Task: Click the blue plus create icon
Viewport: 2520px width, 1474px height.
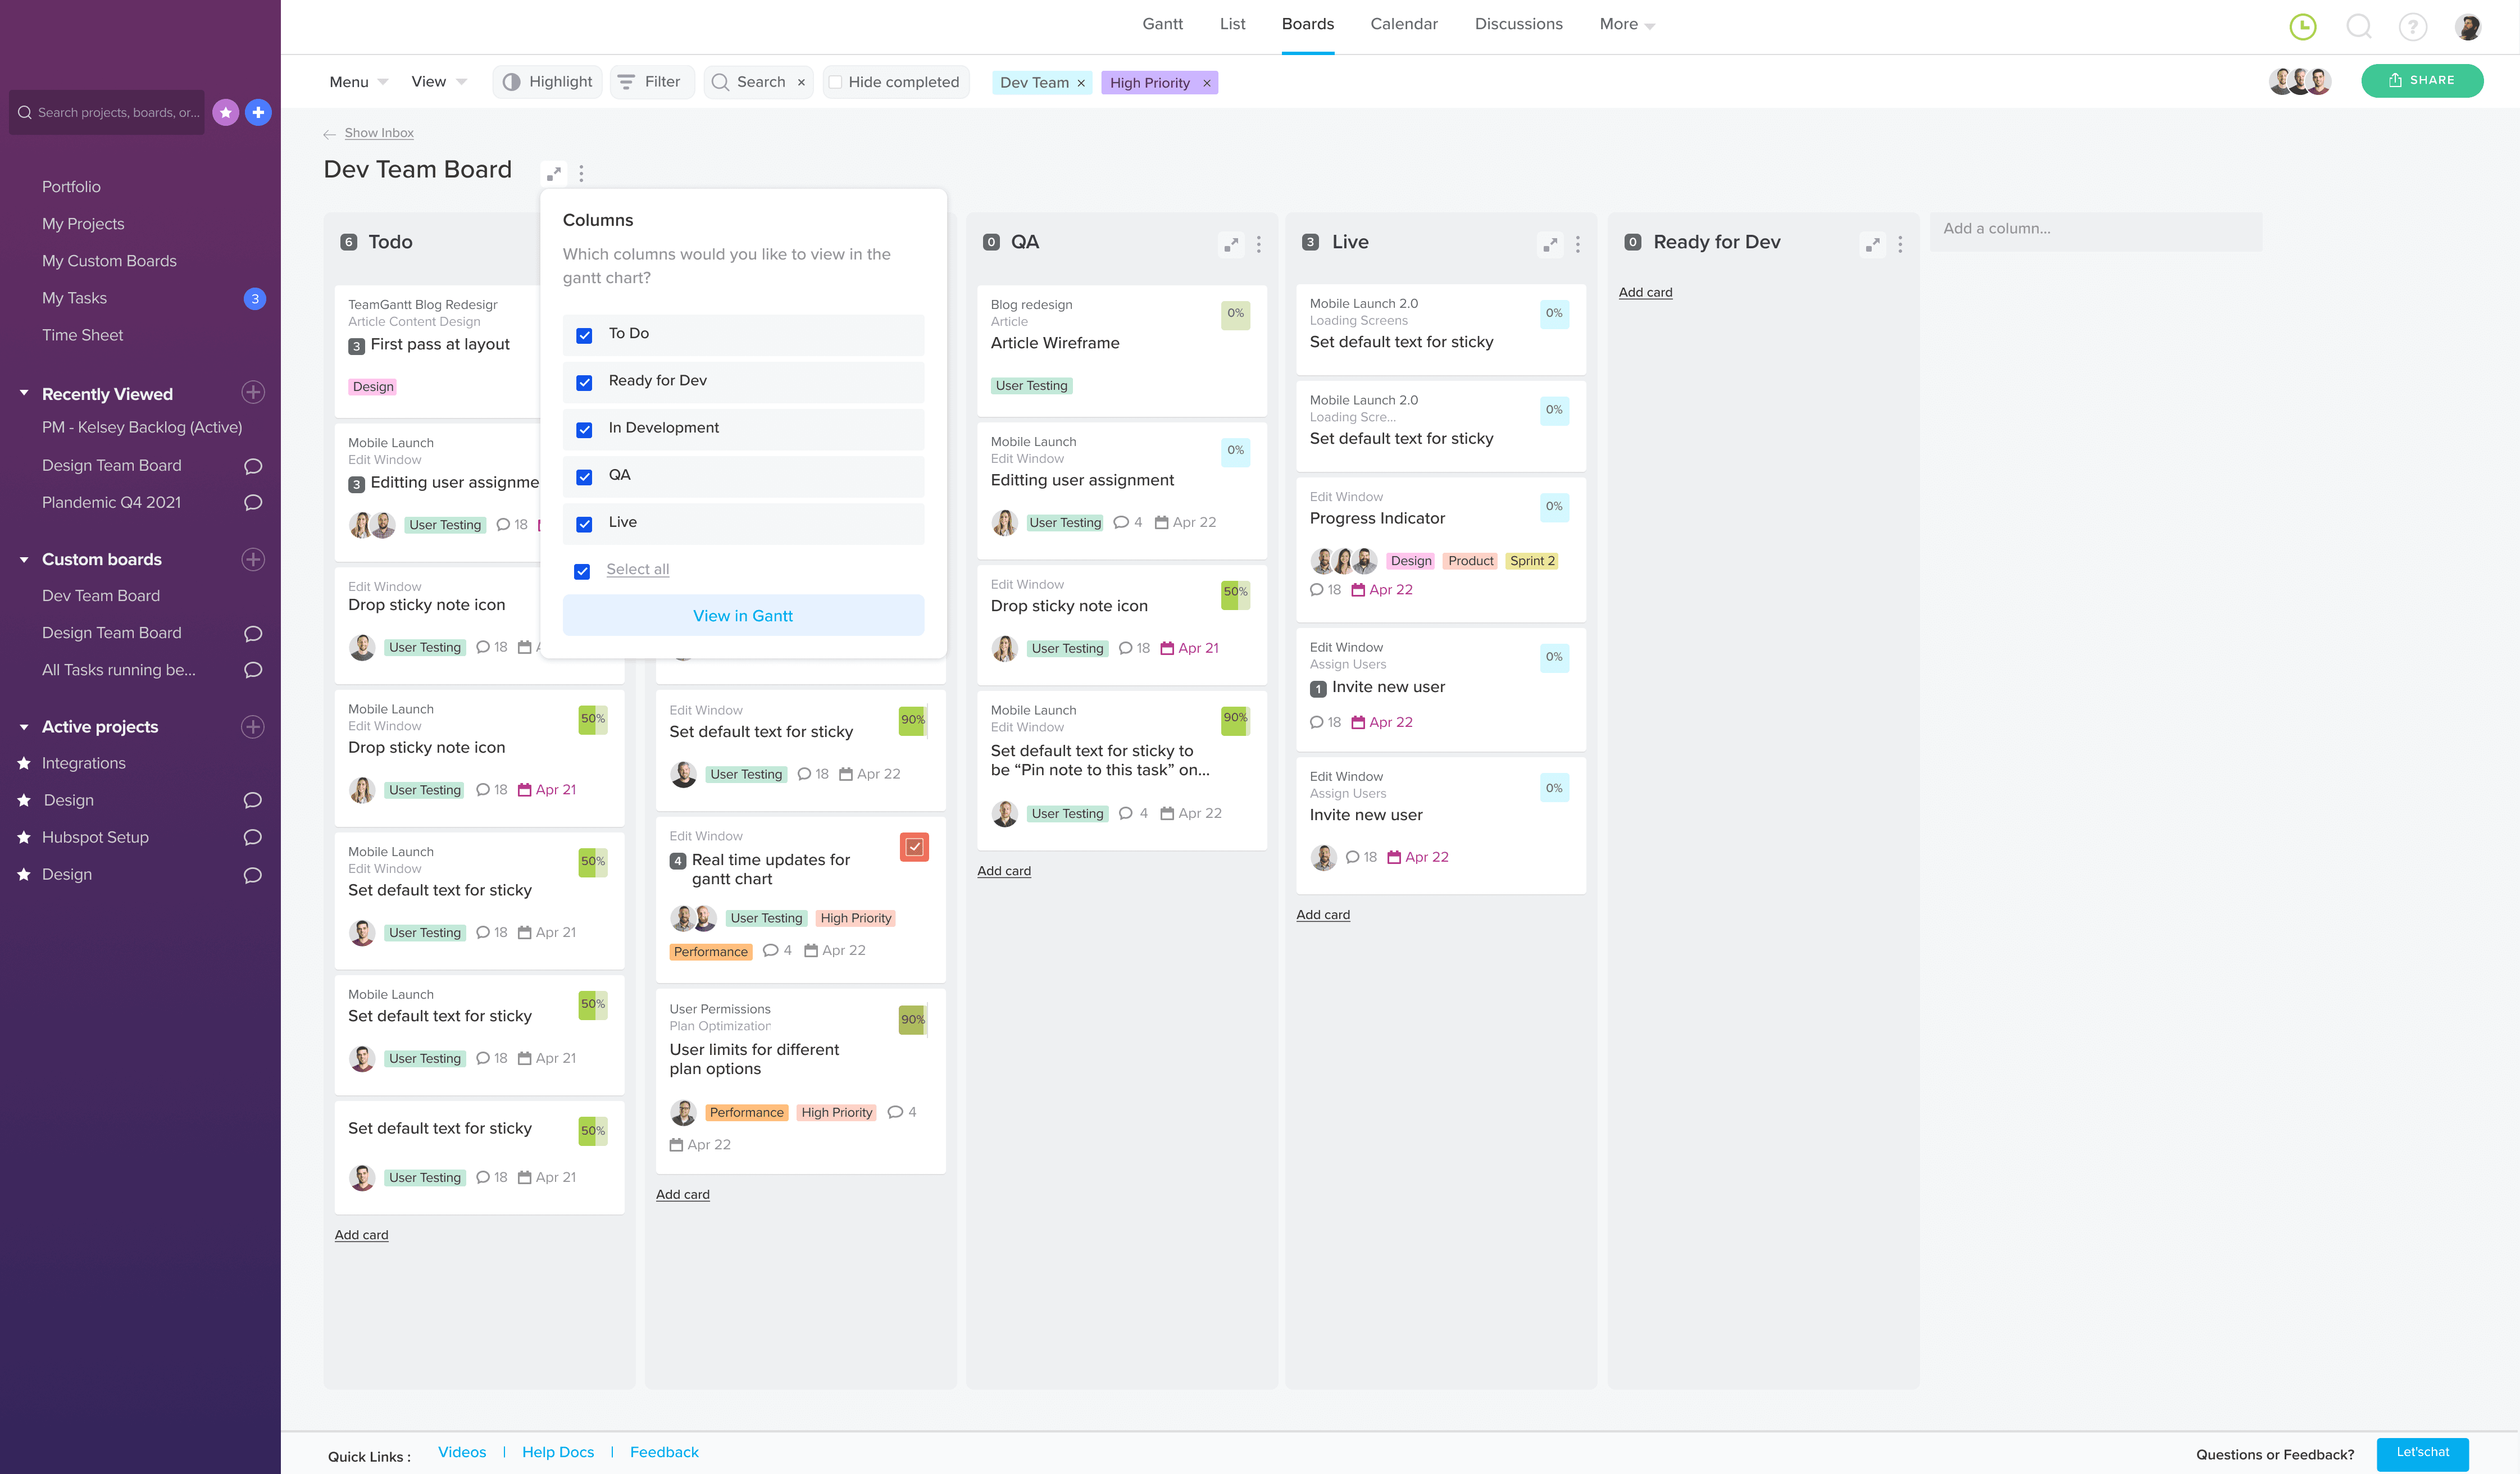Action: coord(258,113)
